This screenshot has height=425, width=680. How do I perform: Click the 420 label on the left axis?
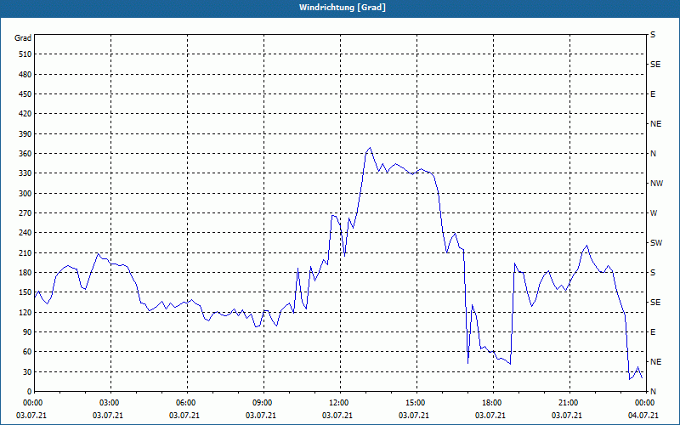click(x=25, y=114)
